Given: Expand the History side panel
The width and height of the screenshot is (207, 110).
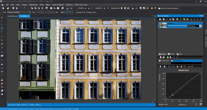Looking at the screenshot, I should (206, 32).
